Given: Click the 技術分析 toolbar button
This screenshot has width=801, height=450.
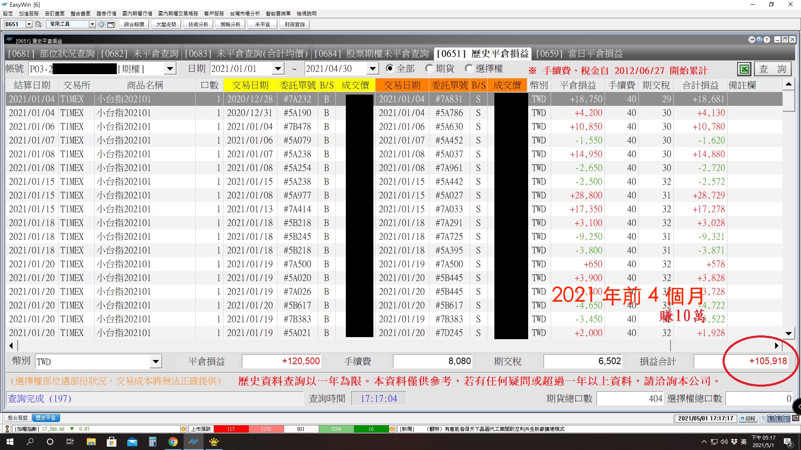Looking at the screenshot, I should pos(198,24).
